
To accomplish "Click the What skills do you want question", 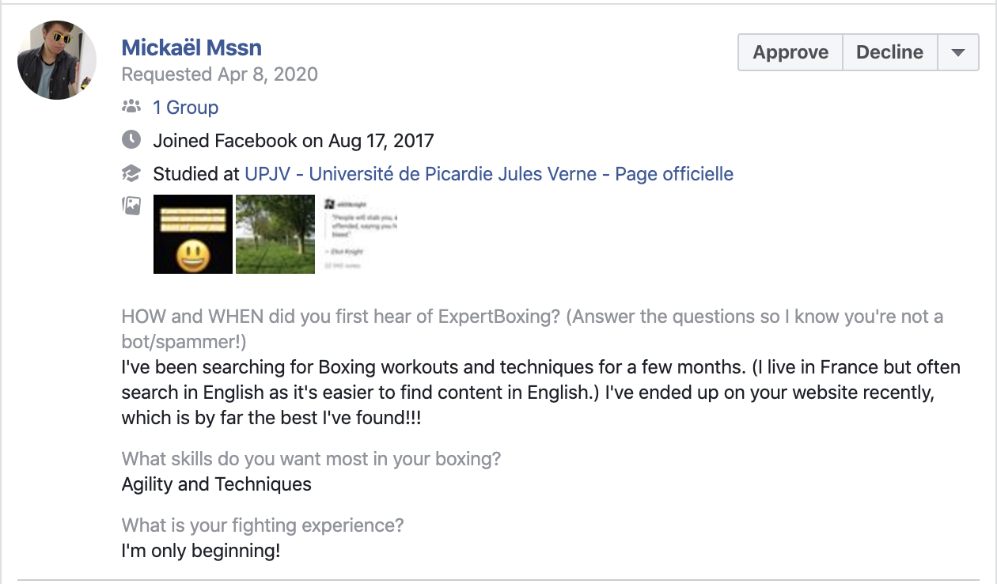I will coord(312,459).
